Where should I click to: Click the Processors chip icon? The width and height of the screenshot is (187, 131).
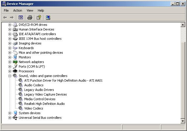pos(15,71)
